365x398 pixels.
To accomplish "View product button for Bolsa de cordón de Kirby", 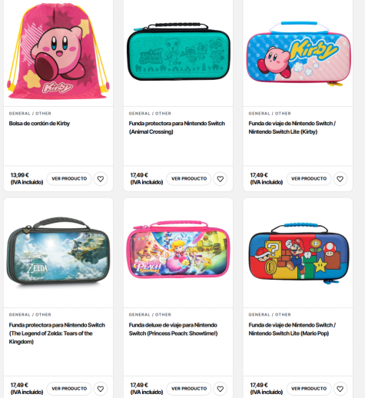I will (69, 179).
